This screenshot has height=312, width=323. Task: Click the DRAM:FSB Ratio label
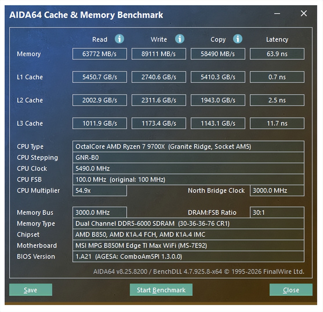point(212,212)
